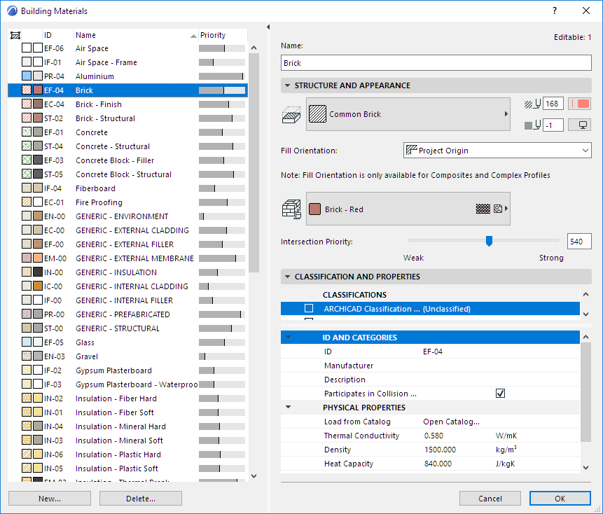Sort the list by Name column
The width and height of the screenshot is (603, 514).
click(135, 35)
